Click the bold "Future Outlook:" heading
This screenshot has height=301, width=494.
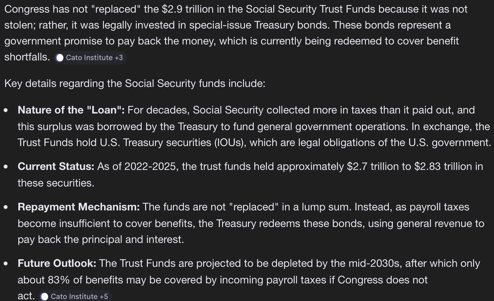coord(57,263)
